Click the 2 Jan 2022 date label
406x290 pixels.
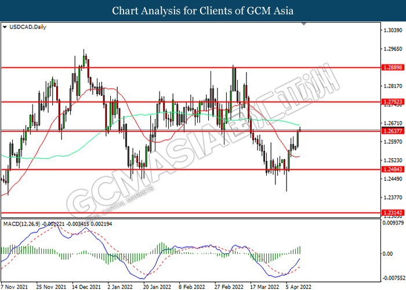click(x=120, y=287)
